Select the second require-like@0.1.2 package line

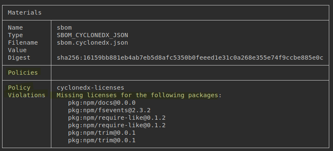click(x=117, y=125)
